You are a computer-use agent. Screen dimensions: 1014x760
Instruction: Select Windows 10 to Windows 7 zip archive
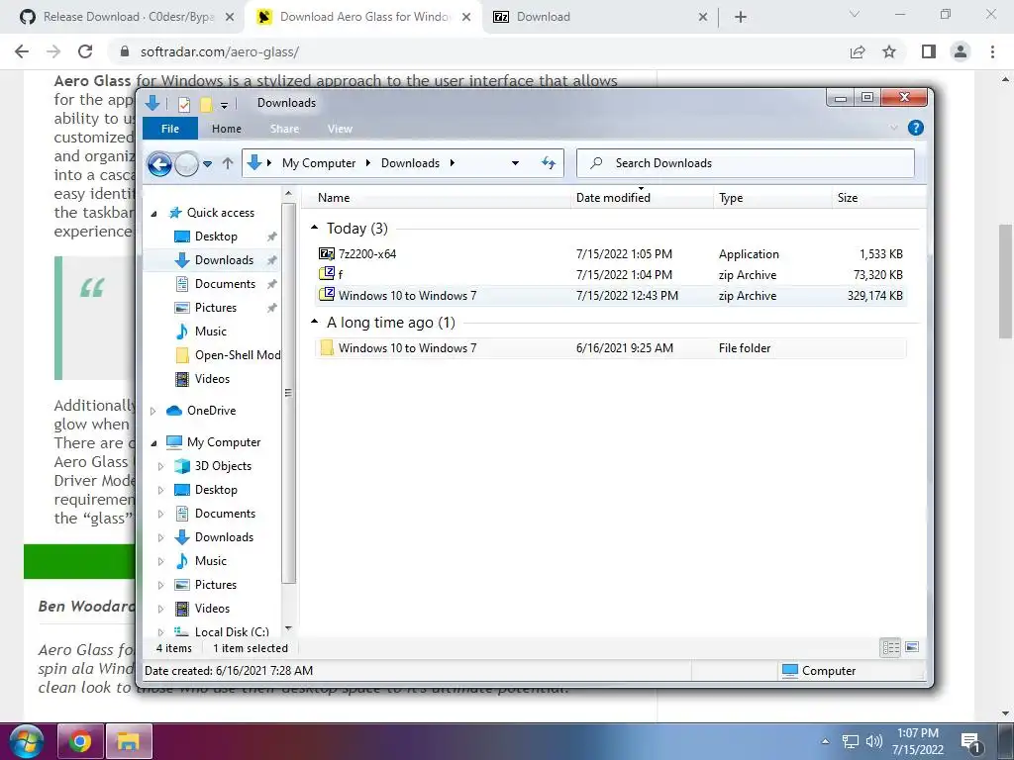(x=610, y=295)
